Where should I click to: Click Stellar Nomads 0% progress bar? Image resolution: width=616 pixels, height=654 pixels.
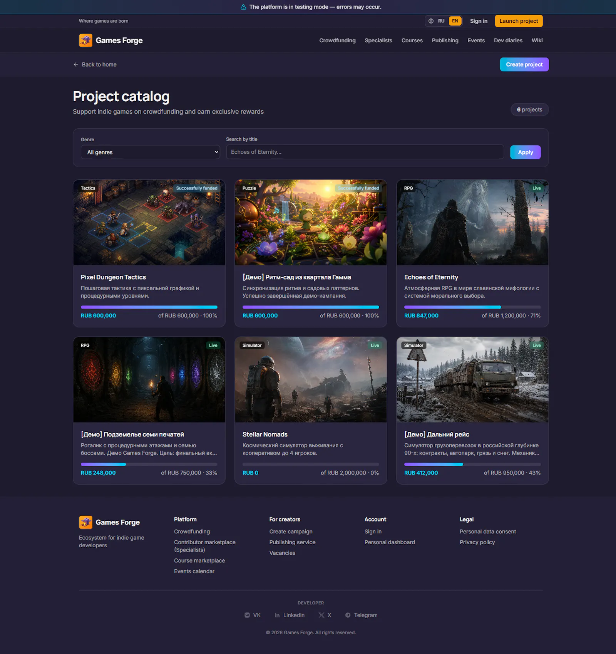pyautogui.click(x=311, y=464)
